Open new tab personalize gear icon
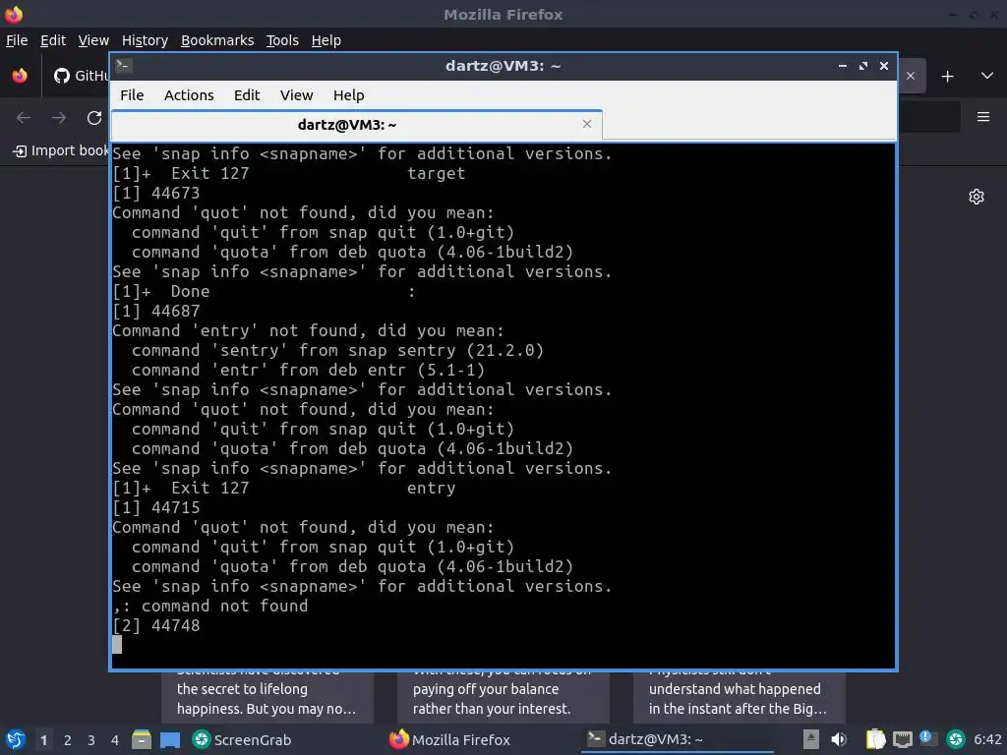The width and height of the screenshot is (1007, 755). pos(977,197)
